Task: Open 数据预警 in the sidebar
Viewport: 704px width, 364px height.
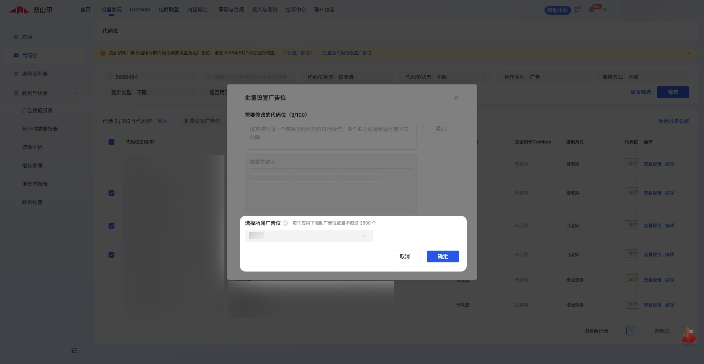Action: [32, 202]
